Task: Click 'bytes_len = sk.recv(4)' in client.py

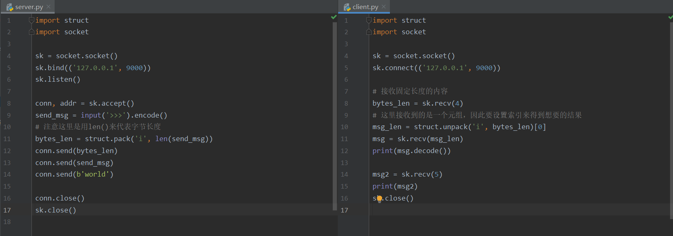Action: [418, 103]
